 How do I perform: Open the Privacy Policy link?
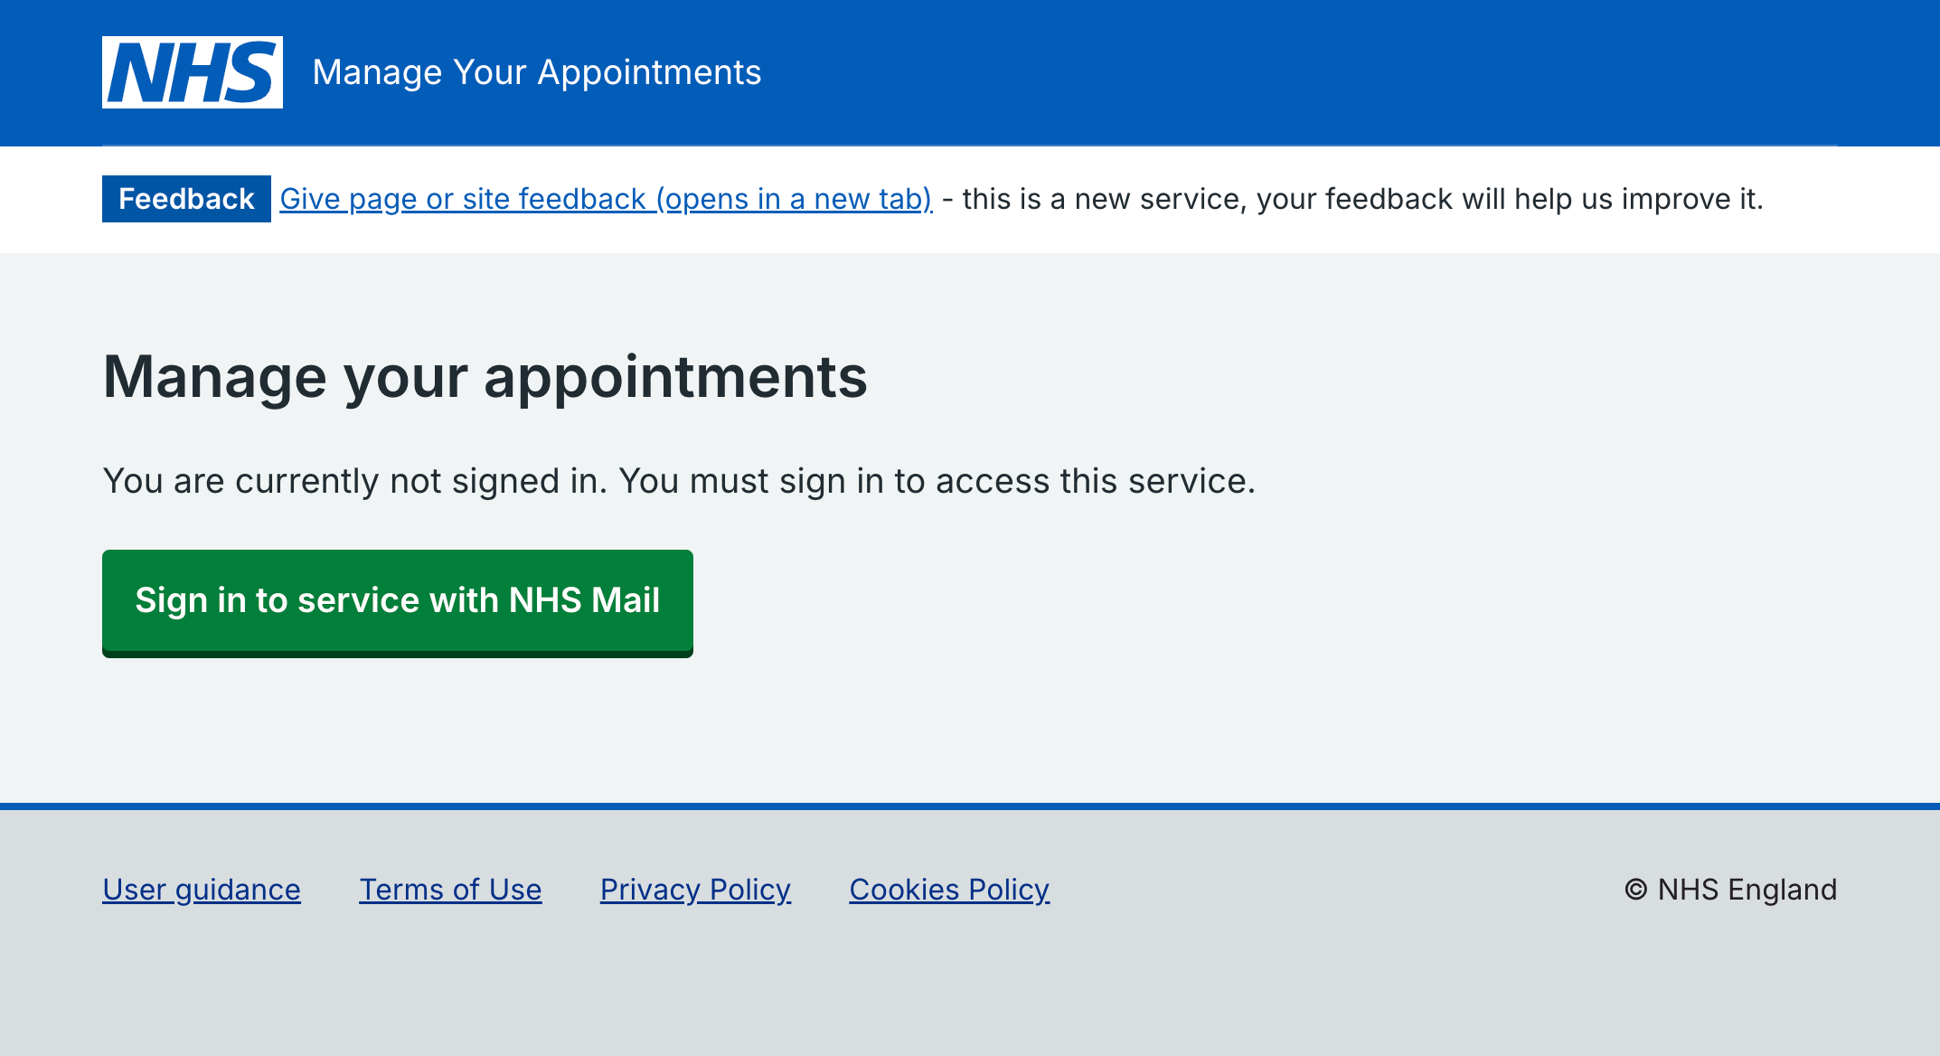[x=695, y=890]
